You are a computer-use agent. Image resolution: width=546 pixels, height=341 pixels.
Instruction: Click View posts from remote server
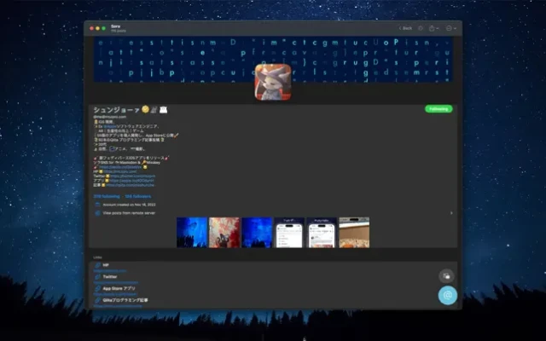click(129, 213)
